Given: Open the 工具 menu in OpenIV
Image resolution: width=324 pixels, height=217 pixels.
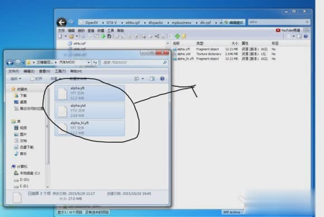Looking at the screenshot, I should (111, 31).
